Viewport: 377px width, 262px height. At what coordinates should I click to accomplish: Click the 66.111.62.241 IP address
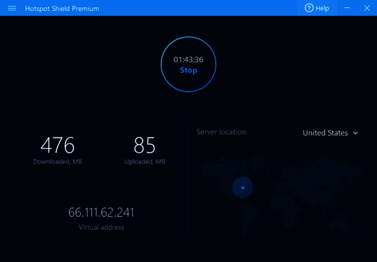tap(101, 213)
